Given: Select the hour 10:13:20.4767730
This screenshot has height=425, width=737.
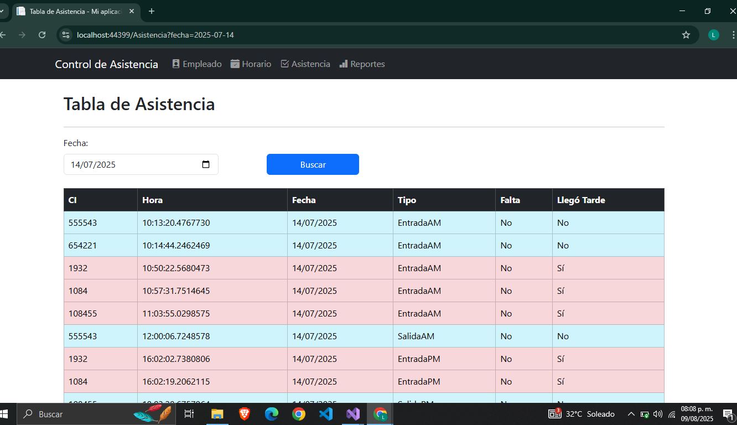Looking at the screenshot, I should click(176, 222).
